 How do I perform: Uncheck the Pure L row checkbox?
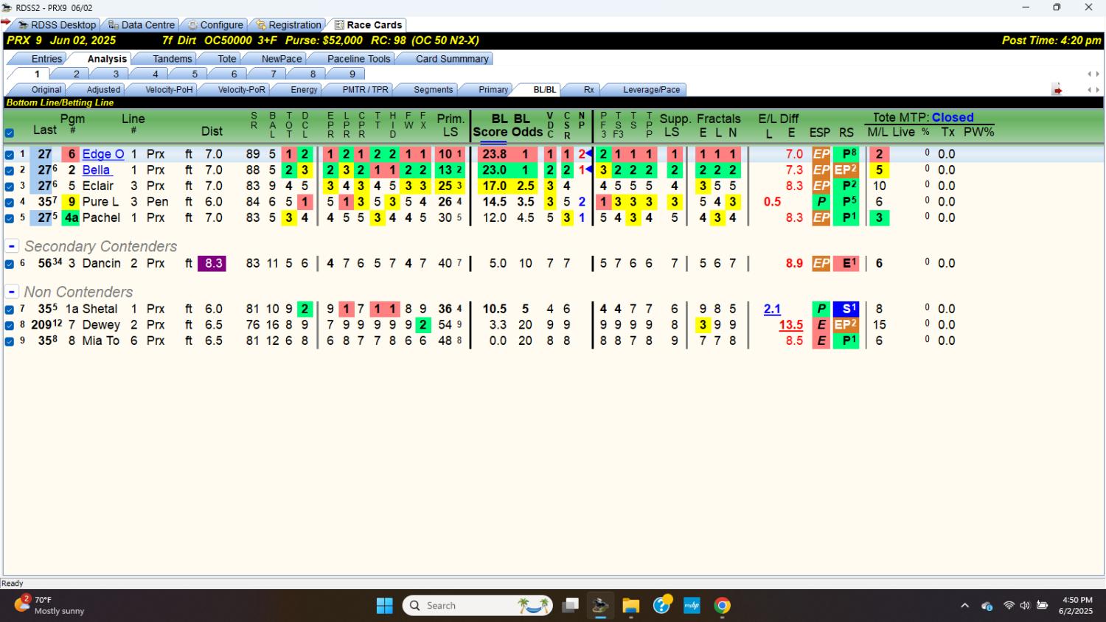[9, 202]
